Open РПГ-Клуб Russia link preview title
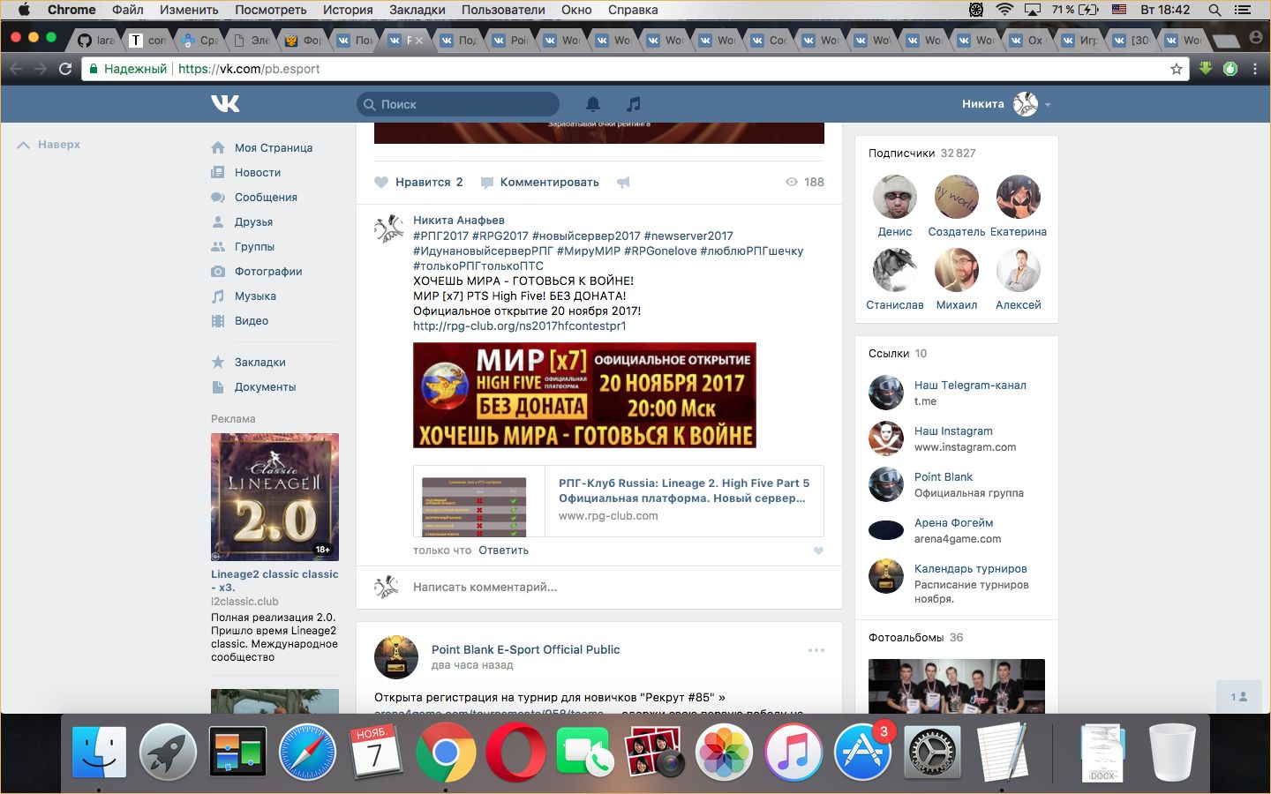The height and width of the screenshot is (794, 1271). (684, 491)
